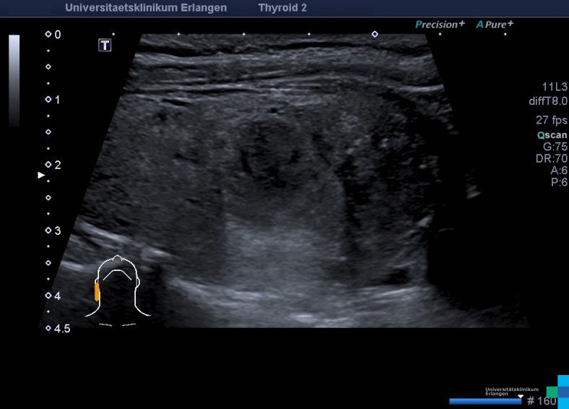This screenshot has width=569, height=409.
Task: Click the focal zone arrow near depth 2
Action: (41, 175)
